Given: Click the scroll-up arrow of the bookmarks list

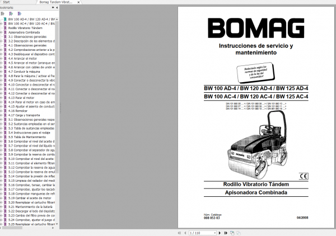Looking at the screenshot, I should pyautogui.click(x=57, y=19).
